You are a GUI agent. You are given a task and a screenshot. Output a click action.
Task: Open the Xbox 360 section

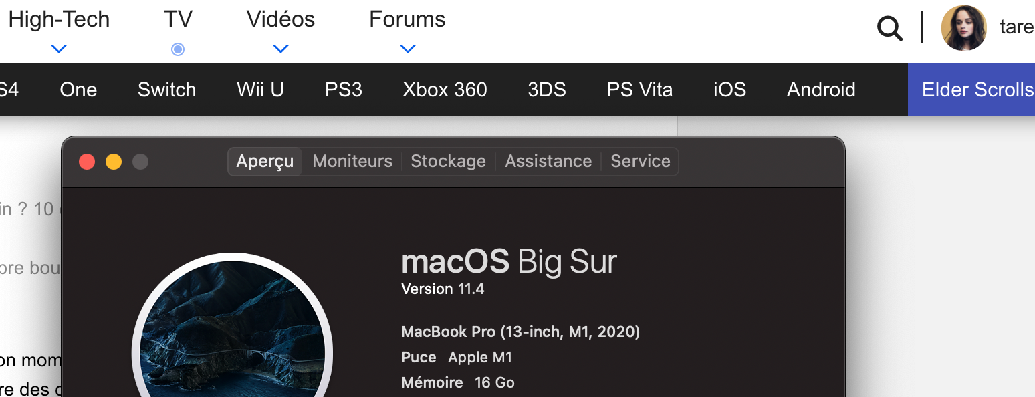click(445, 90)
